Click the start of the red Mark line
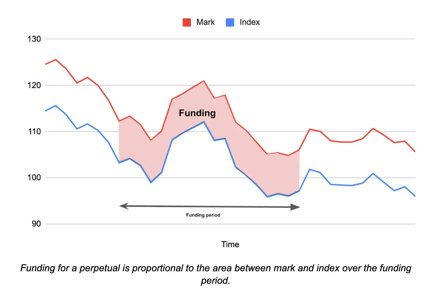Image resolution: width=432 pixels, height=295 pixels. click(x=46, y=64)
